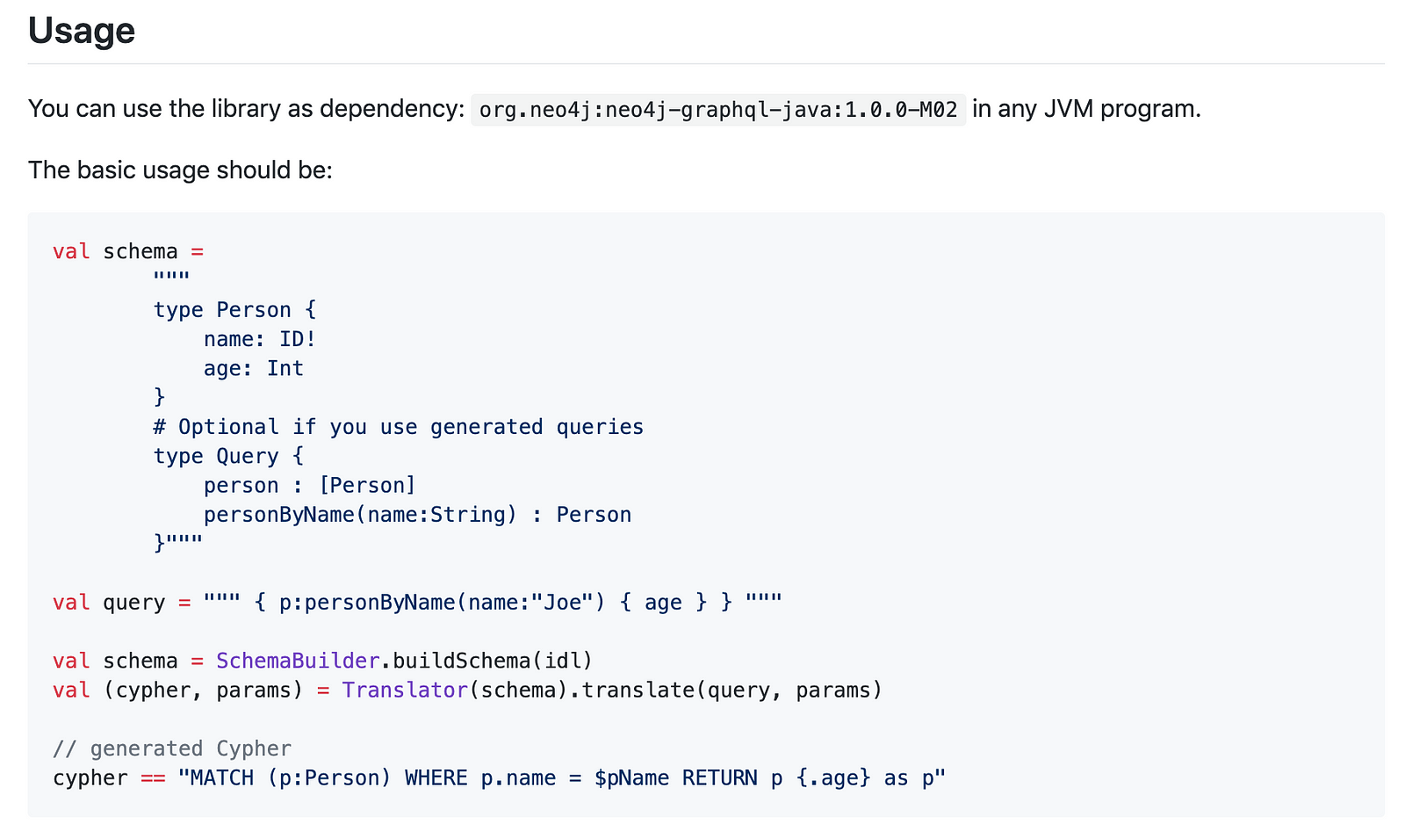This screenshot has width=1405, height=831.
Task: Click the SchemaBuilder class name
Action: [x=298, y=661]
